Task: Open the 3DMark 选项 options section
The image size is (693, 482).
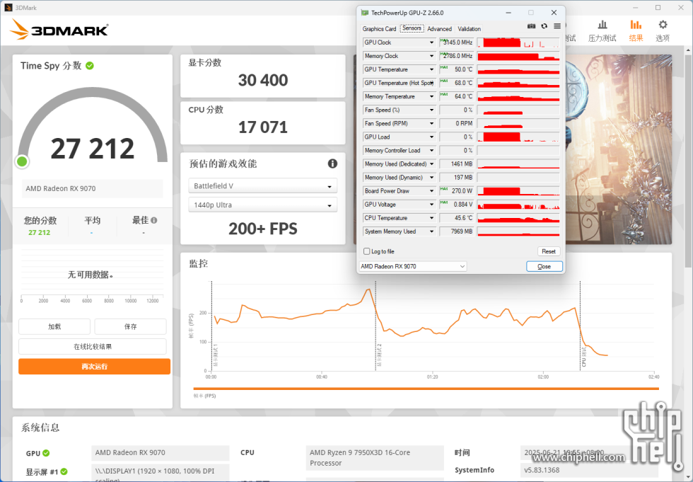Action: pyautogui.click(x=663, y=30)
